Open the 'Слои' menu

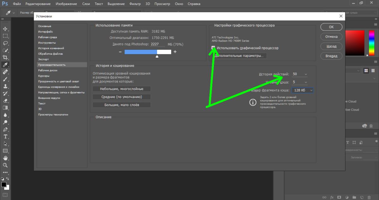pyautogui.click(x=86, y=4)
